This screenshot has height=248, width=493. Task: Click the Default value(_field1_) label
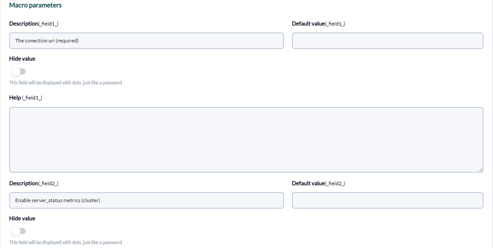[318, 24]
